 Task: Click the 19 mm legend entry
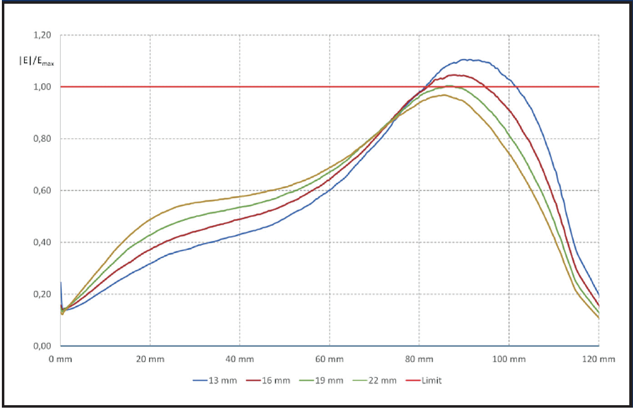321,380
